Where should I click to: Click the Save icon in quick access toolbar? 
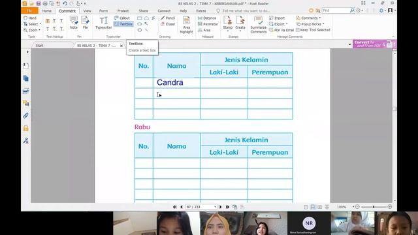[39, 3]
